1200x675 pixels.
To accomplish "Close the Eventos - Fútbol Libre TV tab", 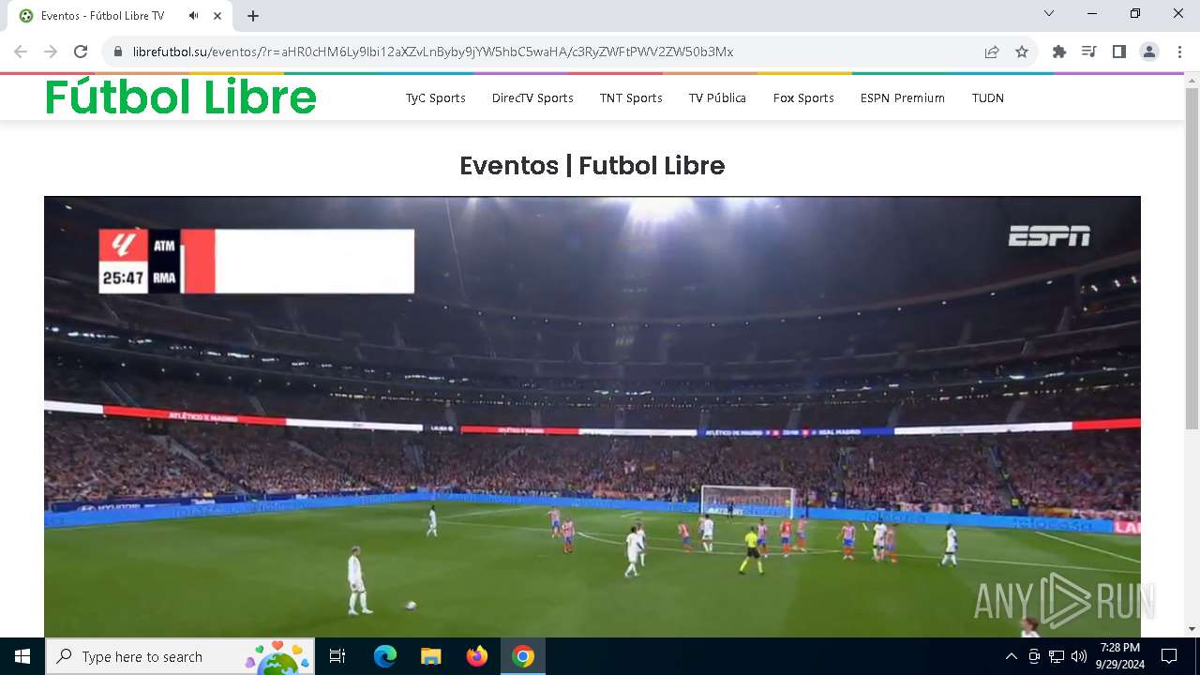I will 217,16.
